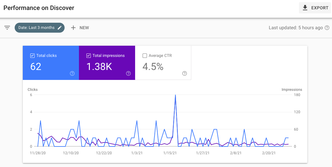Uncheck the Total clicks checkbox

tap(32, 56)
